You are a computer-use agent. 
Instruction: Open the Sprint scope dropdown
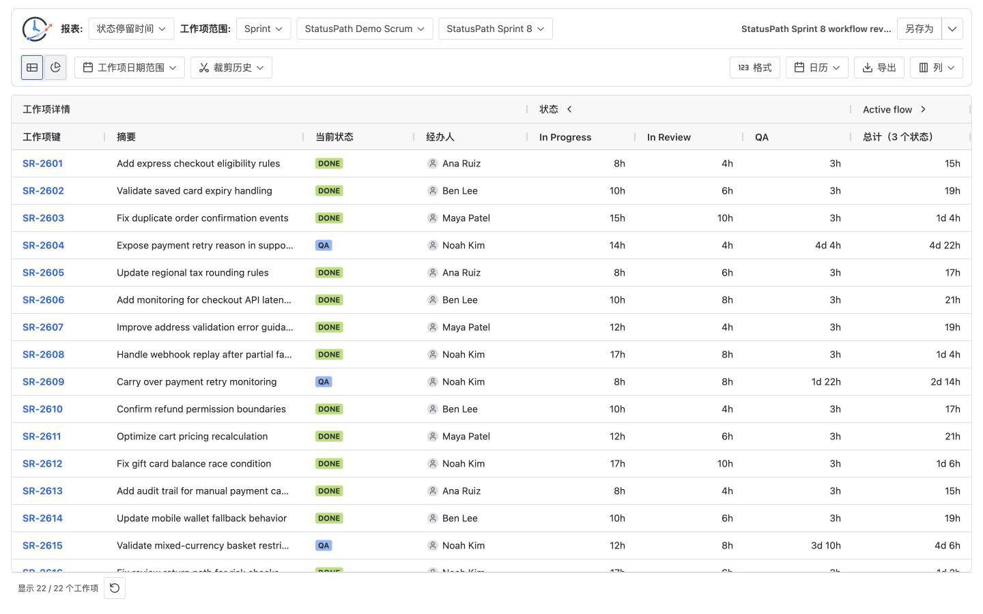263,29
